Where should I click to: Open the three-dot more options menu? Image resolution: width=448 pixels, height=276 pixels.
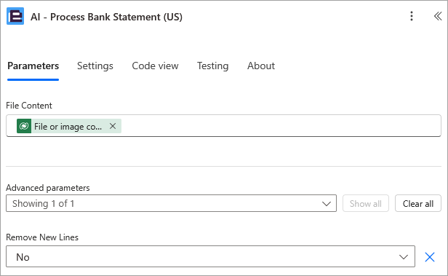pyautogui.click(x=412, y=16)
